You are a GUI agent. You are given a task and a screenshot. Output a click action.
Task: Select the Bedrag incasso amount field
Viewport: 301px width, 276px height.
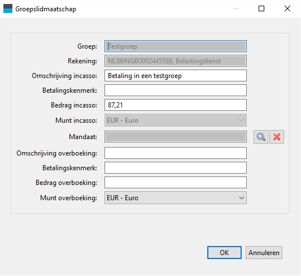coord(176,105)
